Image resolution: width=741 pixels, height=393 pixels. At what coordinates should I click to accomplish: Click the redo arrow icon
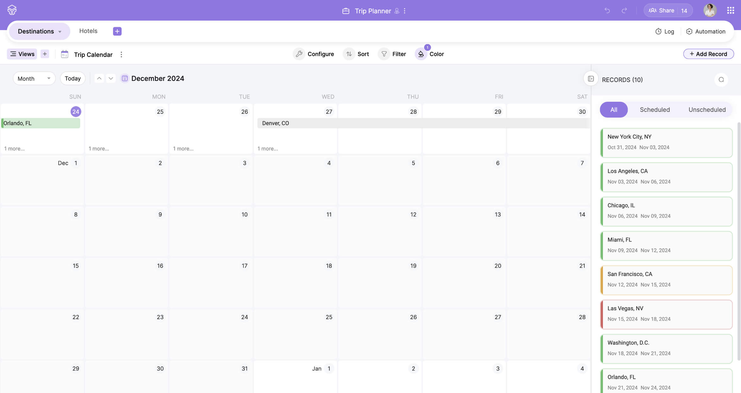[x=624, y=10]
